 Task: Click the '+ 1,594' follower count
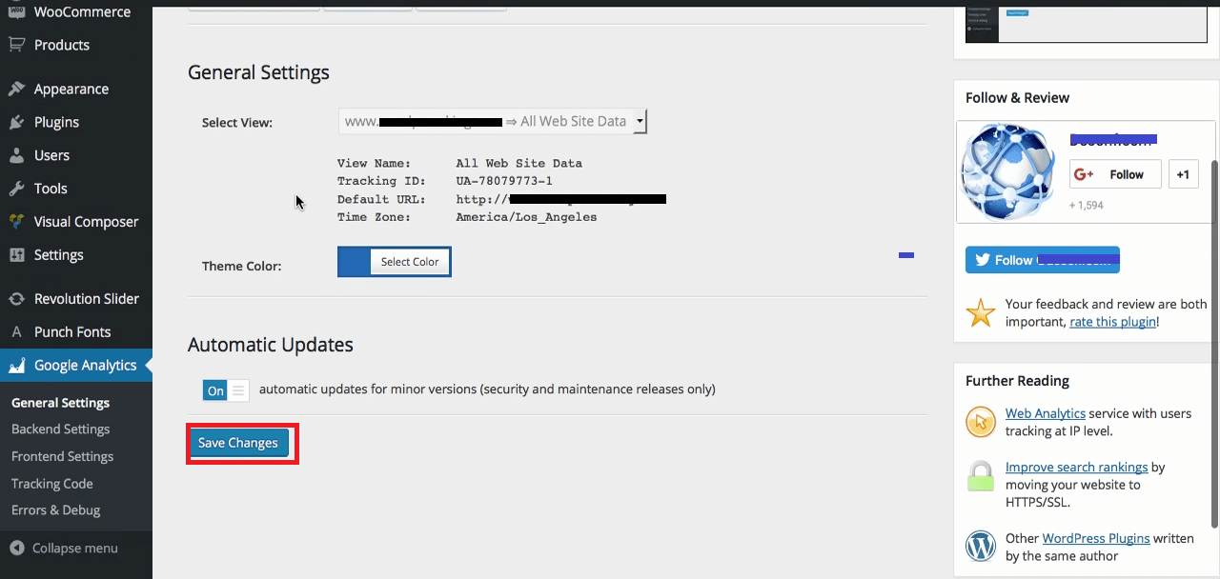point(1087,205)
